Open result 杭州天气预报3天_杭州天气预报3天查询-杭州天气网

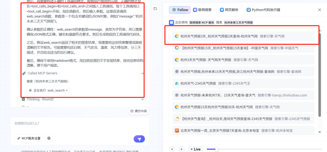tap(243, 36)
